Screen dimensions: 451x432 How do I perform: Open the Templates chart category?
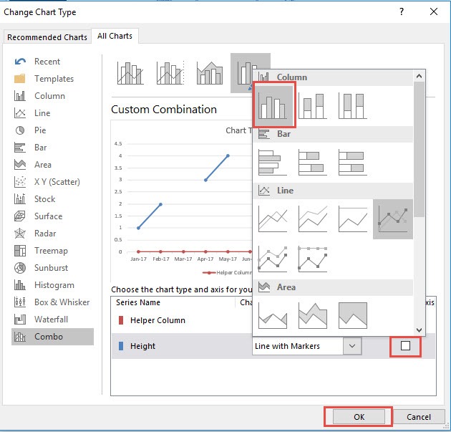click(52, 79)
